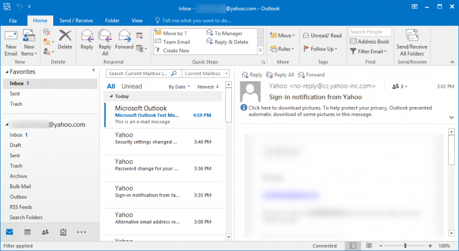The width and height of the screenshot is (459, 251).
Task: Open the Filter Email dropdown
Action: coord(369,51)
